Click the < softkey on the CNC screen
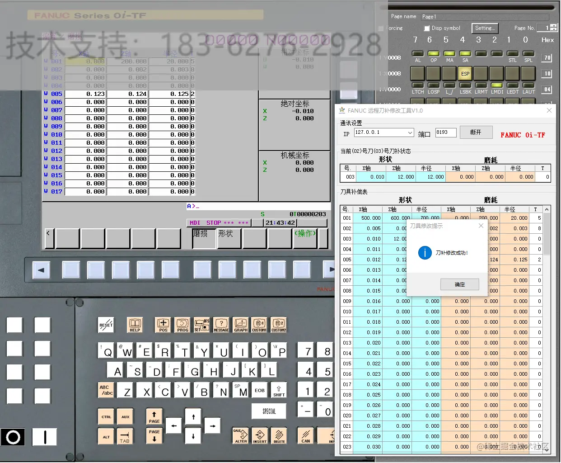561x463 pixels. click(49, 238)
